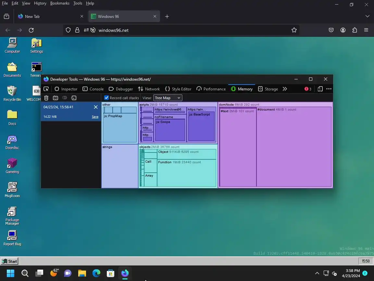Image resolution: width=374 pixels, height=281 pixels.
Task: Click the Call block in objects
Action: click(151, 166)
